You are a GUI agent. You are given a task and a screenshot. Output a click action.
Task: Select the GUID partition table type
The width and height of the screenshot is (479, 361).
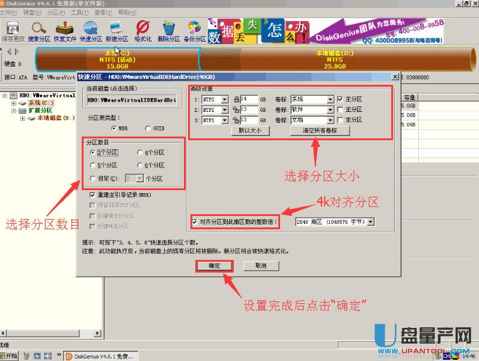[x=148, y=128]
